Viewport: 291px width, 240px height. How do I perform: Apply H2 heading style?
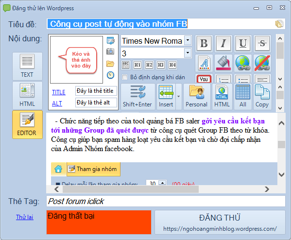tap(149, 65)
